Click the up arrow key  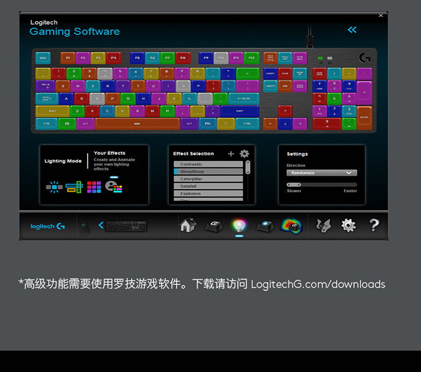285,111
